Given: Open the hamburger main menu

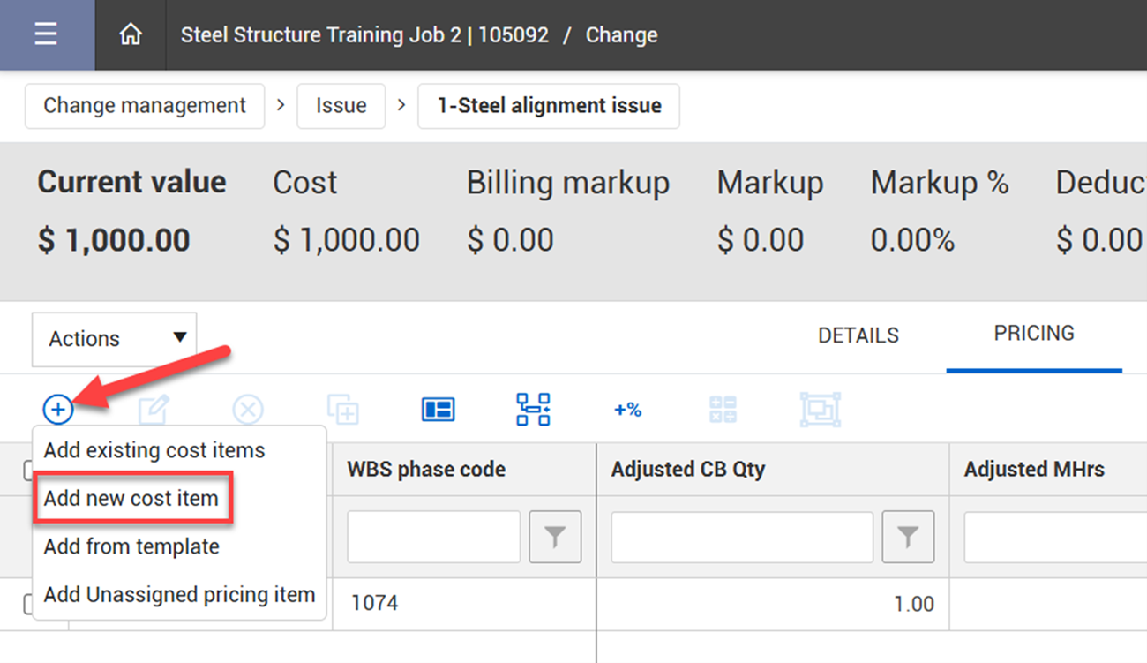Looking at the screenshot, I should 46,35.
